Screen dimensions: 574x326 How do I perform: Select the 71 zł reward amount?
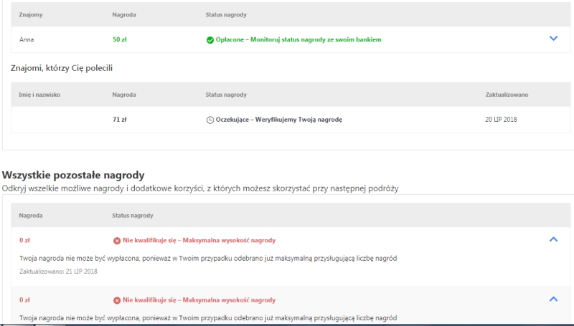point(120,120)
